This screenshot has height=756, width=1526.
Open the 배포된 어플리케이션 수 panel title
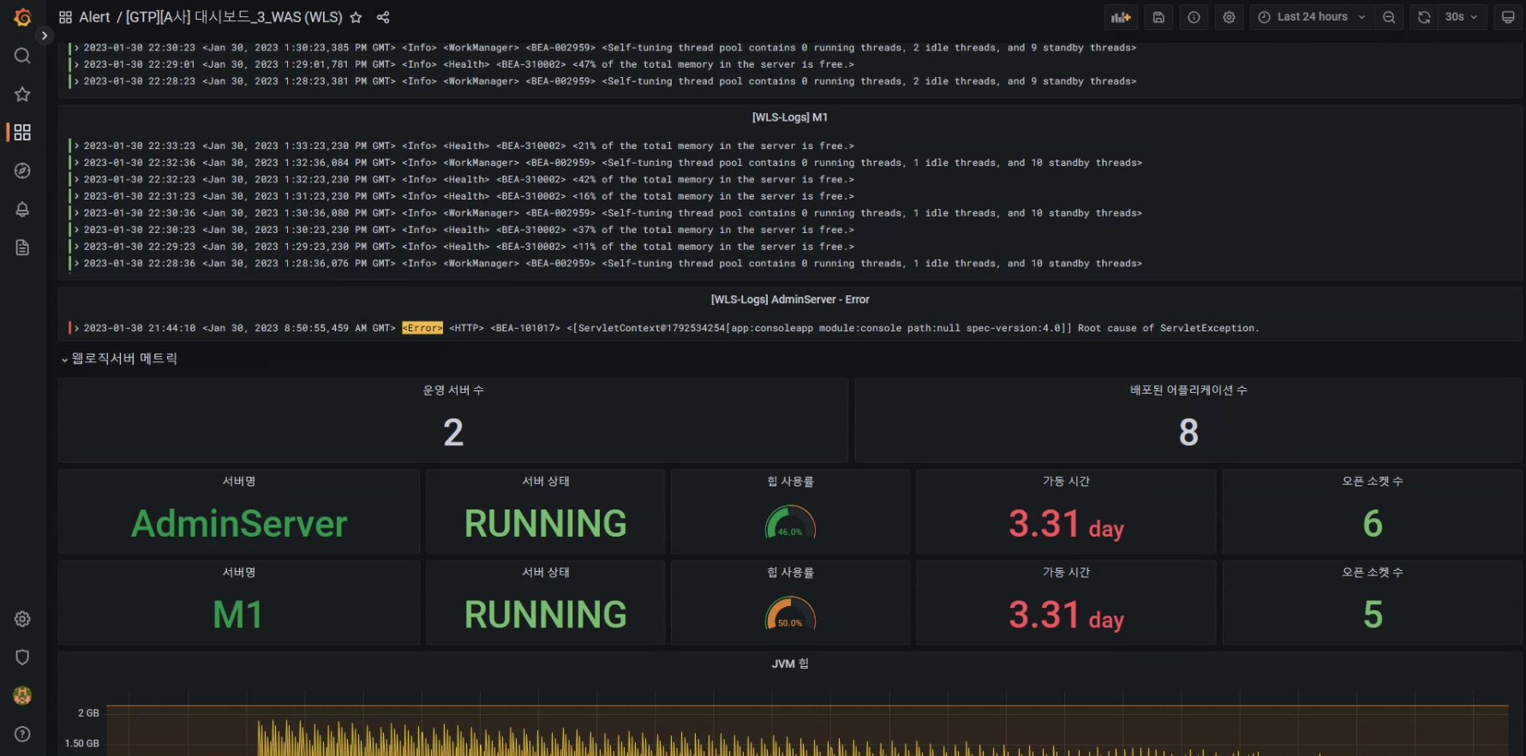tap(1188, 390)
